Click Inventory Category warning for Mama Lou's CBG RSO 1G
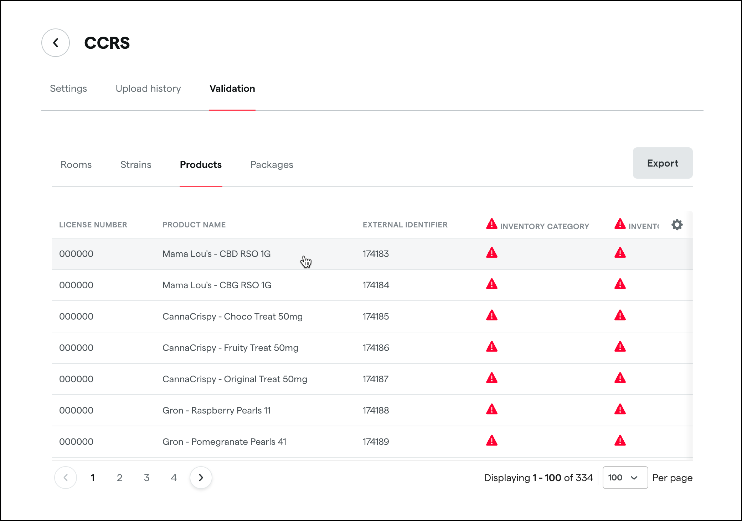 coord(491,284)
